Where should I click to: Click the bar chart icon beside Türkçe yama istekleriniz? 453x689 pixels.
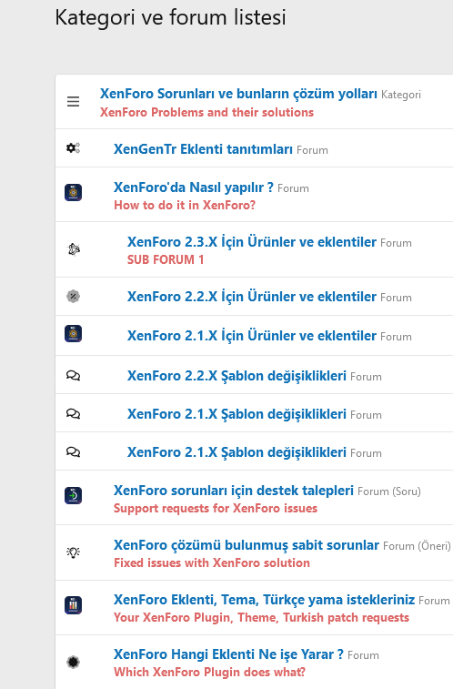tap(74, 605)
